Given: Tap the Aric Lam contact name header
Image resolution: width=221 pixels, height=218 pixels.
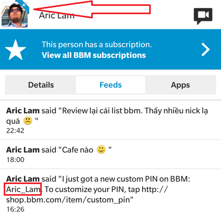Looking at the screenshot, I should (x=57, y=15).
